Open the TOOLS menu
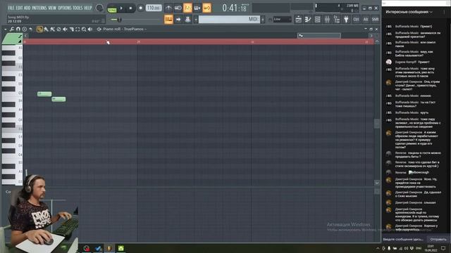 tap(78, 8)
